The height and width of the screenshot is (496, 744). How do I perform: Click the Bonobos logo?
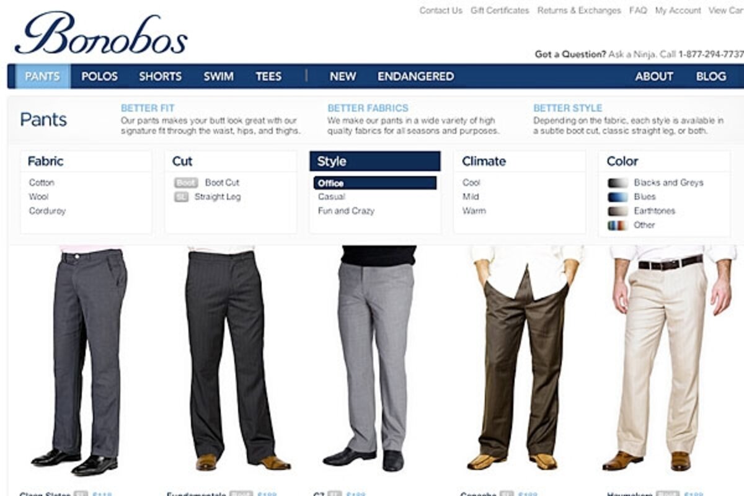point(101,33)
